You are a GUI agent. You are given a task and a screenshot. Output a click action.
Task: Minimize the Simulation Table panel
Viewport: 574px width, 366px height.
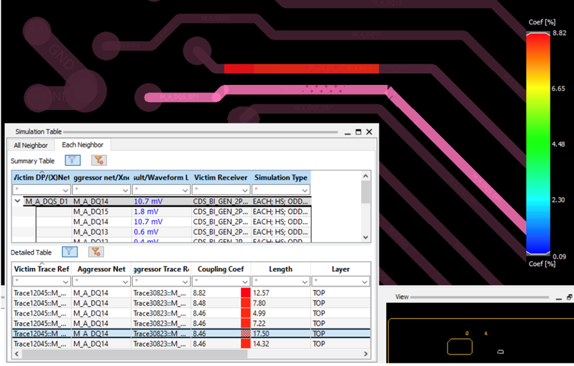[x=348, y=133]
